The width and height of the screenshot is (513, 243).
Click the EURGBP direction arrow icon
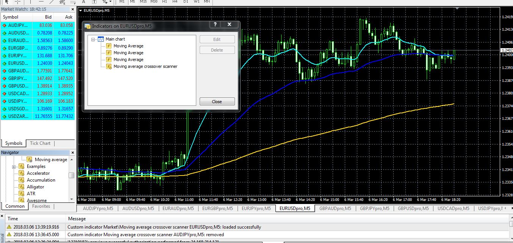(4, 48)
